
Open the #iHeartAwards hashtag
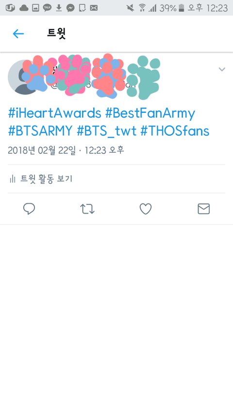55,113
